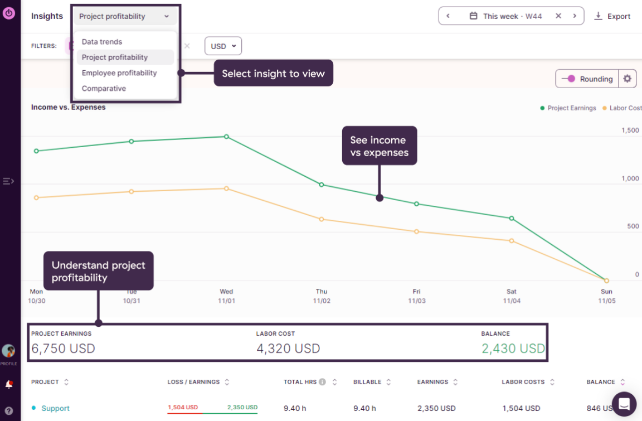Screen dimensions: 642x421
Task: Select Data trends from the list
Action: (x=102, y=41)
